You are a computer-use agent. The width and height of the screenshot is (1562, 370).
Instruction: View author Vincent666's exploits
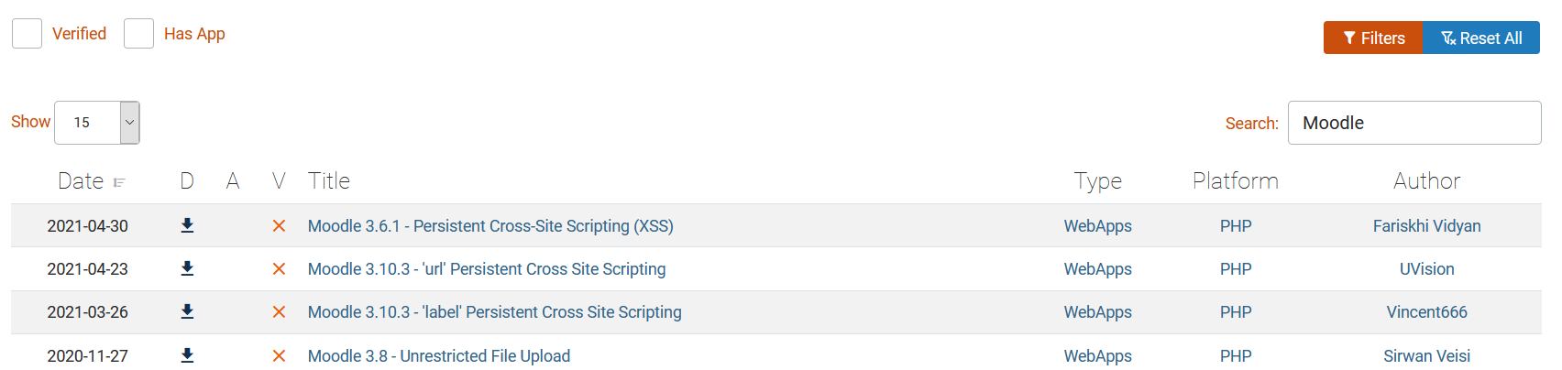(x=1426, y=312)
